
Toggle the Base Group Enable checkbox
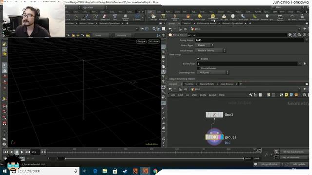(198, 59)
